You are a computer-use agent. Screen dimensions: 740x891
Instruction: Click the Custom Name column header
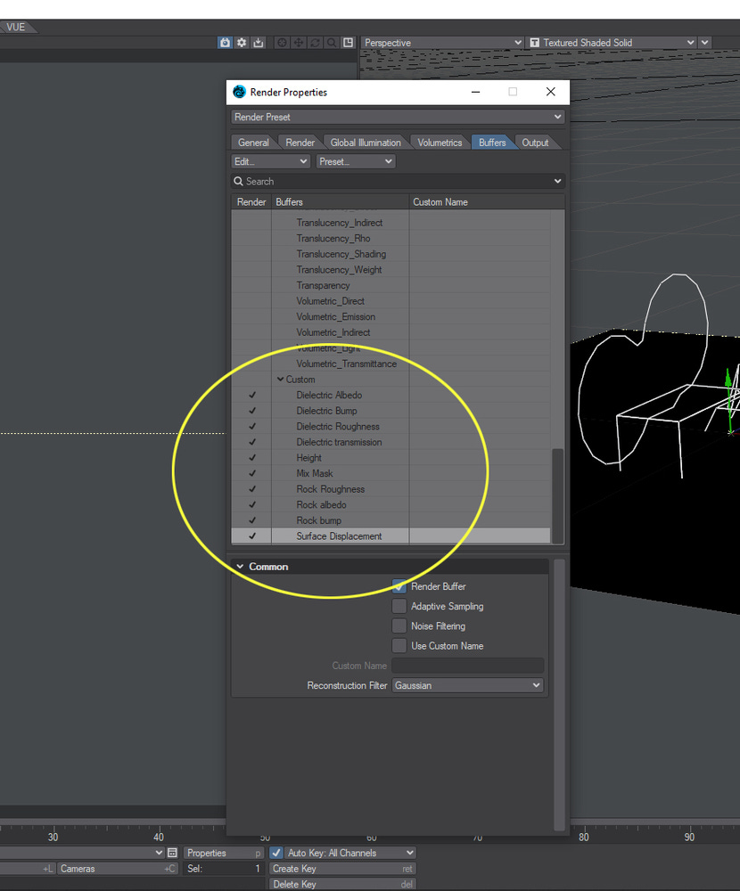[487, 201]
